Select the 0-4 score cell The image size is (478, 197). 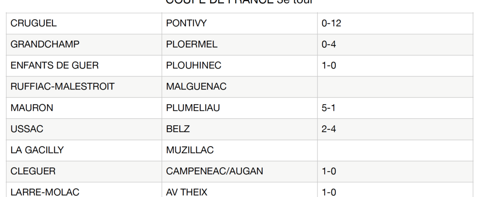[x=329, y=45]
